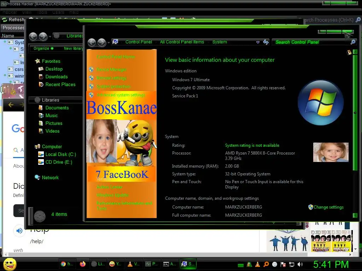The height and width of the screenshot is (271, 362).
Task: Open recent pages dropdown in Libraries window
Action: click(50, 37)
